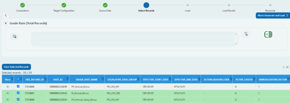Jump to the Load step
Viewport: 290px width, 103px height.
click(x=187, y=5)
